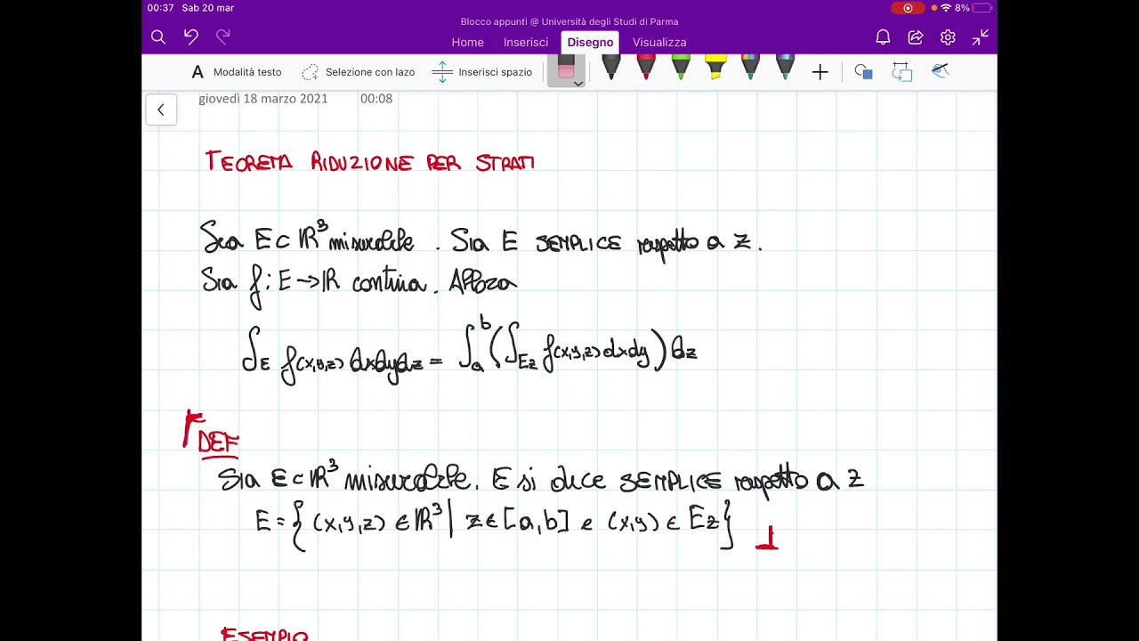
Task: Open notifications bell
Action: coord(883,37)
